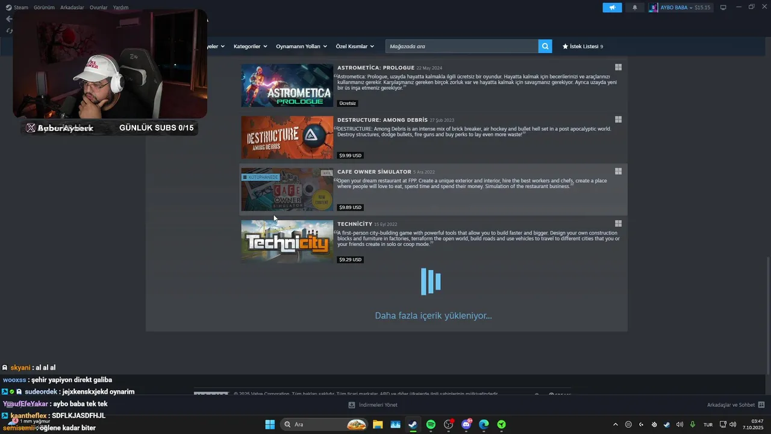Click Windows platform icon for Cafe Owner Simulator
The image size is (771, 434).
click(x=618, y=171)
